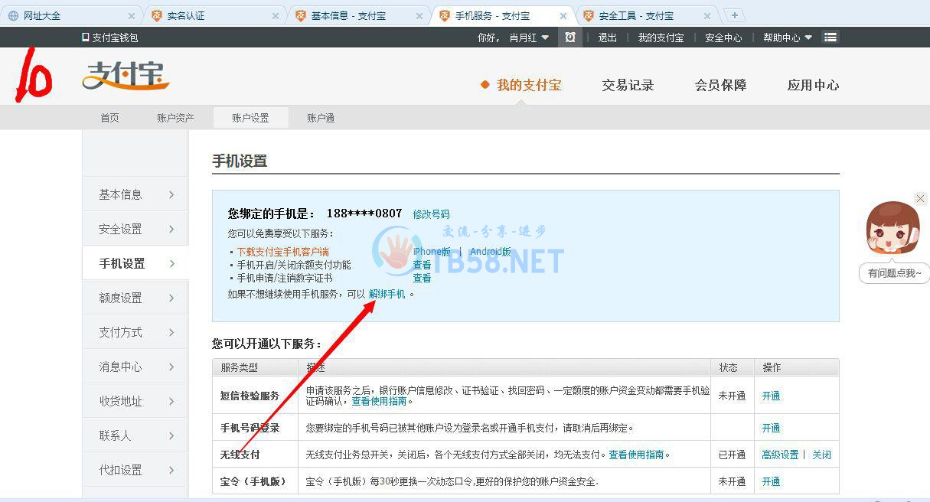Image resolution: width=930 pixels, height=502 pixels.
Task: Select the 账户设置 sub-navigation item
Action: 250,118
